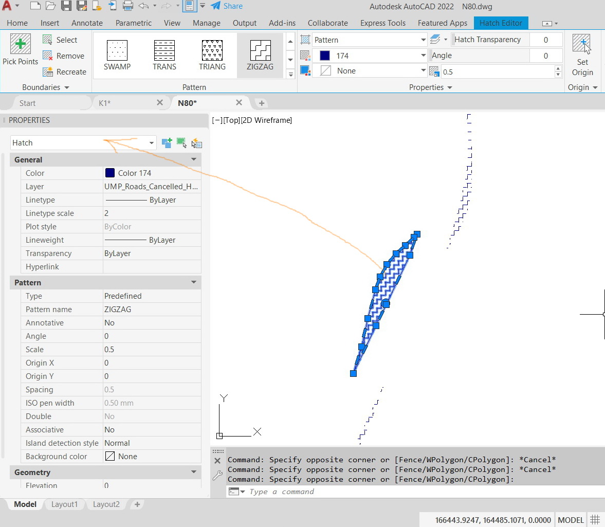Choose the TRIANG hatch pattern

point(212,54)
